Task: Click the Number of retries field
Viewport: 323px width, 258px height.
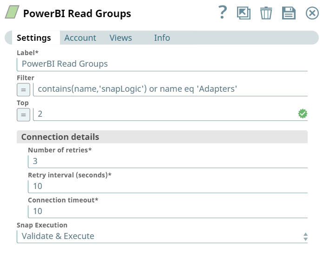Action: click(168, 162)
